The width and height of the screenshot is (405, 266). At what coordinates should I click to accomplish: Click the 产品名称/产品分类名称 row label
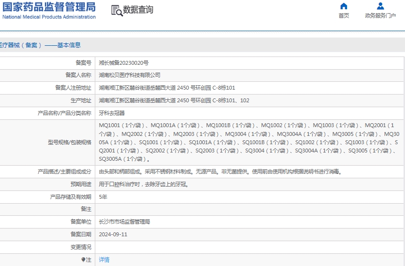(x=65, y=113)
